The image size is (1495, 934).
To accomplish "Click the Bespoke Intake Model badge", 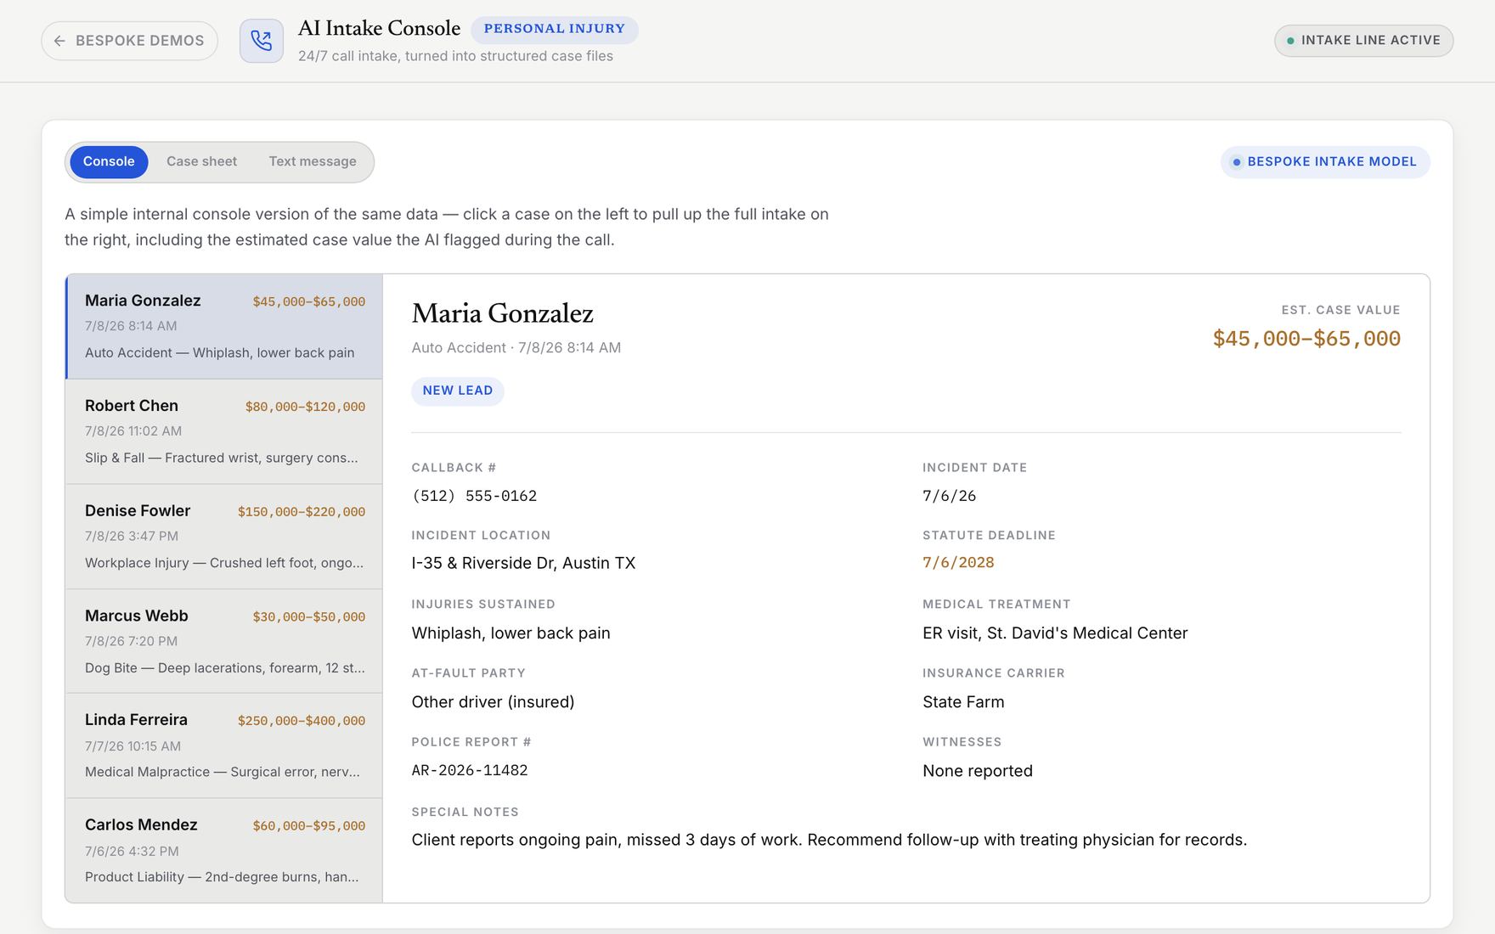I will (x=1325, y=161).
